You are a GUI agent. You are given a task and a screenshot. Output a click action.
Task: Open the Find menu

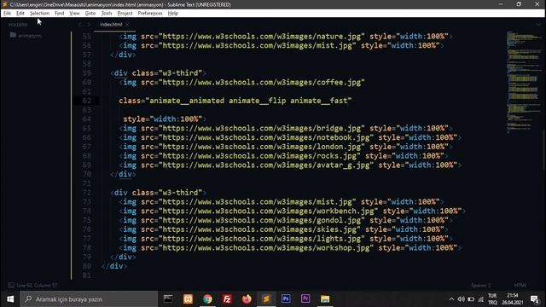click(59, 14)
